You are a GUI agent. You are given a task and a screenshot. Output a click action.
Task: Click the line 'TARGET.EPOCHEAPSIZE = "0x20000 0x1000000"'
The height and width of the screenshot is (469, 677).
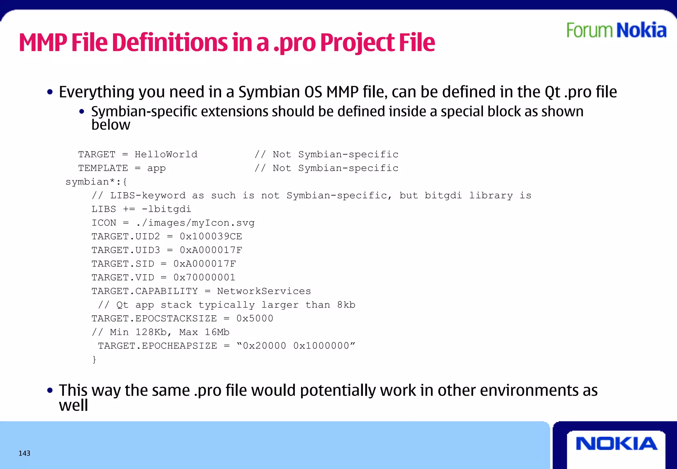pyautogui.click(x=227, y=346)
